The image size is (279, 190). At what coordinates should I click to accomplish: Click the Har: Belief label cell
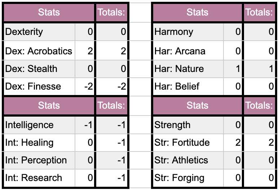pos(188,86)
